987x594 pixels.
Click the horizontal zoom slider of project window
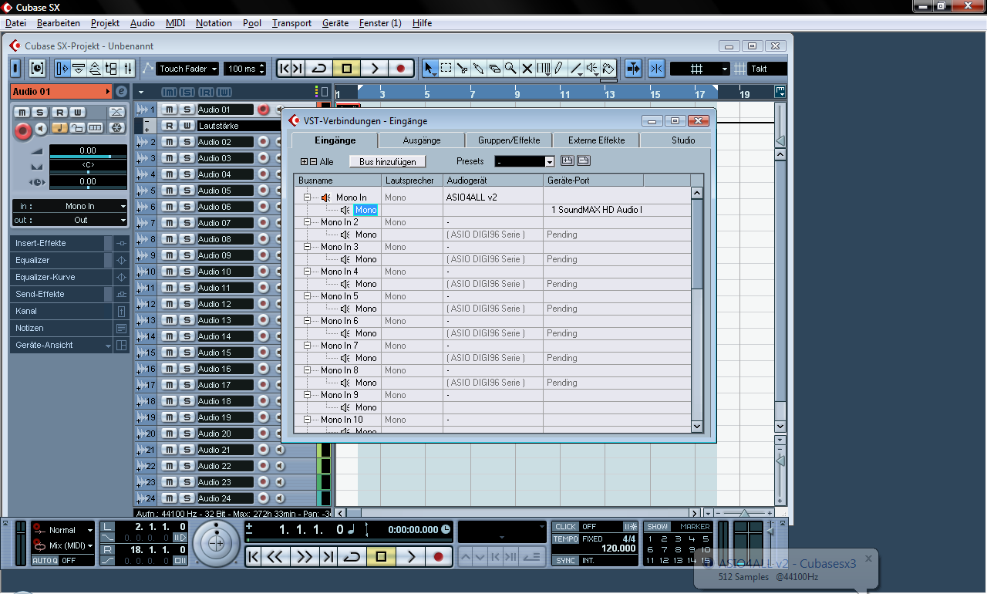(744, 513)
